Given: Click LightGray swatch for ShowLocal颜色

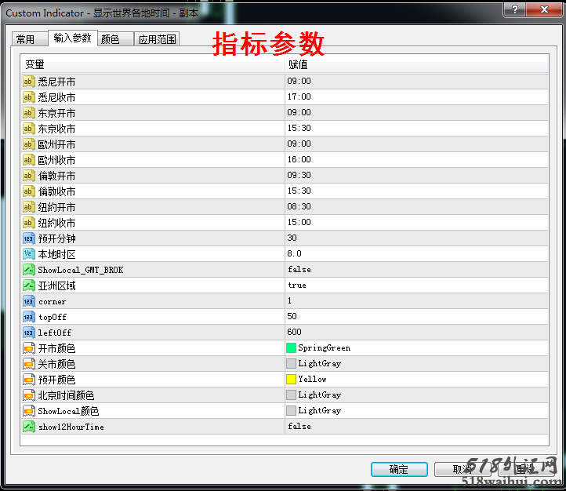Looking at the screenshot, I should point(291,410).
